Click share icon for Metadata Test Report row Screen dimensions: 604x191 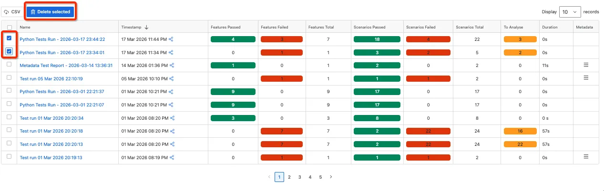point(171,66)
